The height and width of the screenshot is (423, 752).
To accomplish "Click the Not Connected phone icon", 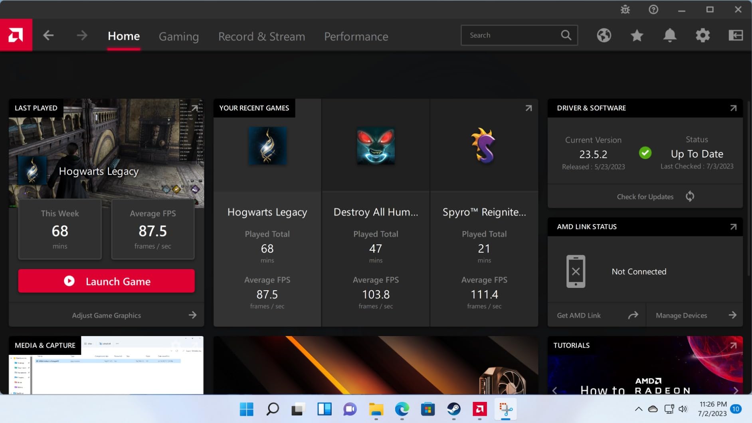I will point(576,272).
